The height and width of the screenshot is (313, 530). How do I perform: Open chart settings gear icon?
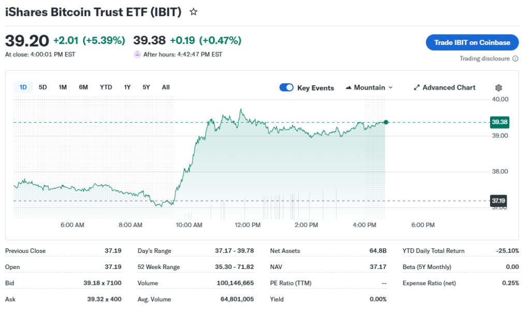click(x=498, y=88)
